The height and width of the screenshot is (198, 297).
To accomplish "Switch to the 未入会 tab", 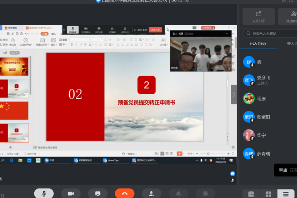I will click(x=289, y=44).
